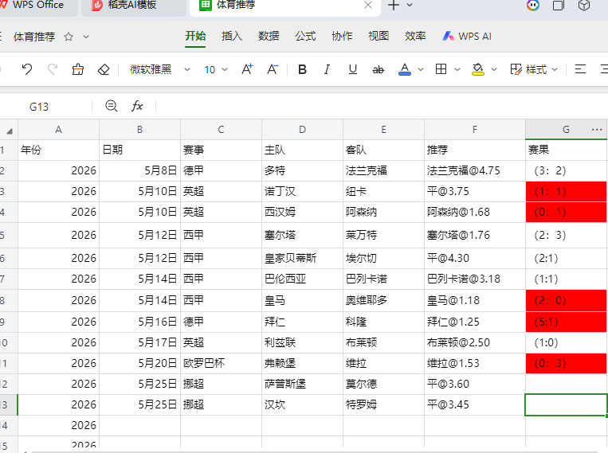The image size is (608, 453).
Task: Decrease font size with A- icon
Action: point(273,69)
